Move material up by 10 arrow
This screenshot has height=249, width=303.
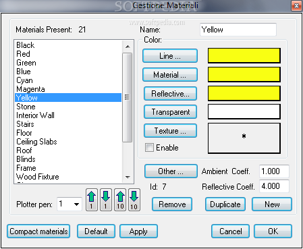coord(120,200)
